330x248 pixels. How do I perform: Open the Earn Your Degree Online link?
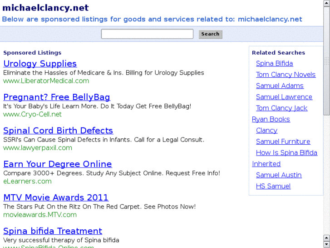tap(58, 164)
